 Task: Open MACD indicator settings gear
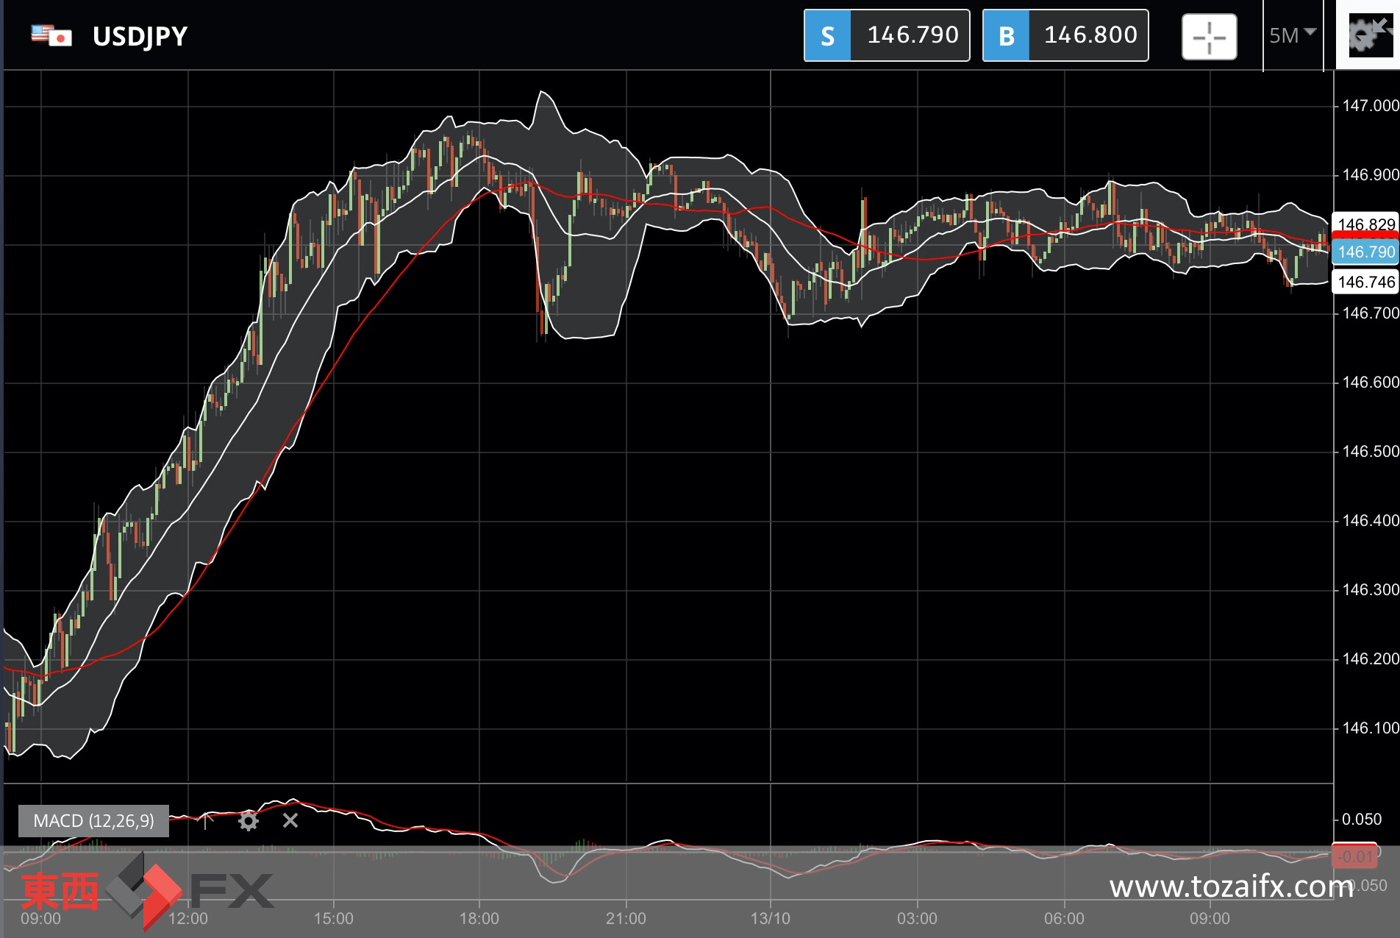click(249, 821)
